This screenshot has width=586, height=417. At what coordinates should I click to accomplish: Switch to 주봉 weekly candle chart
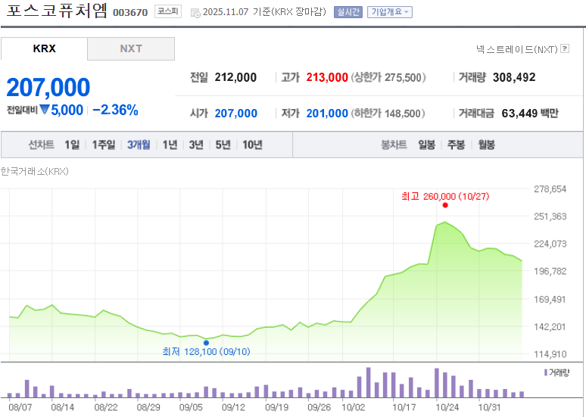point(456,145)
